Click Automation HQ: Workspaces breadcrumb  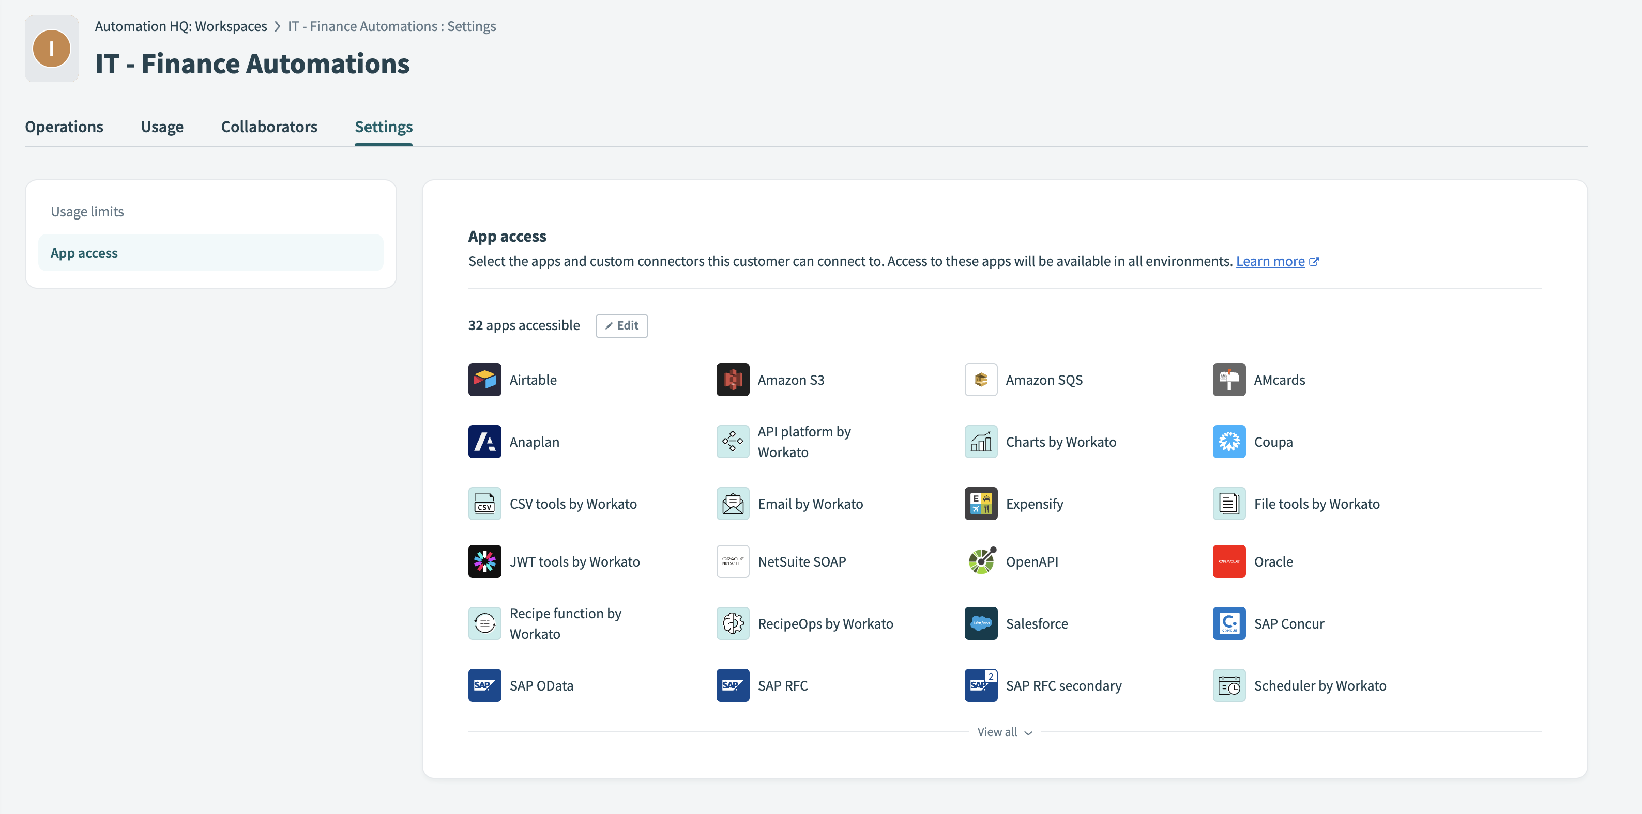coord(181,26)
